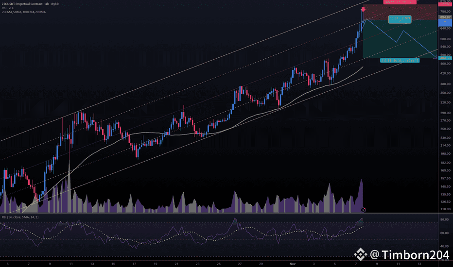
Task: Click the 540.00 price axis label
Action: coord(445,47)
